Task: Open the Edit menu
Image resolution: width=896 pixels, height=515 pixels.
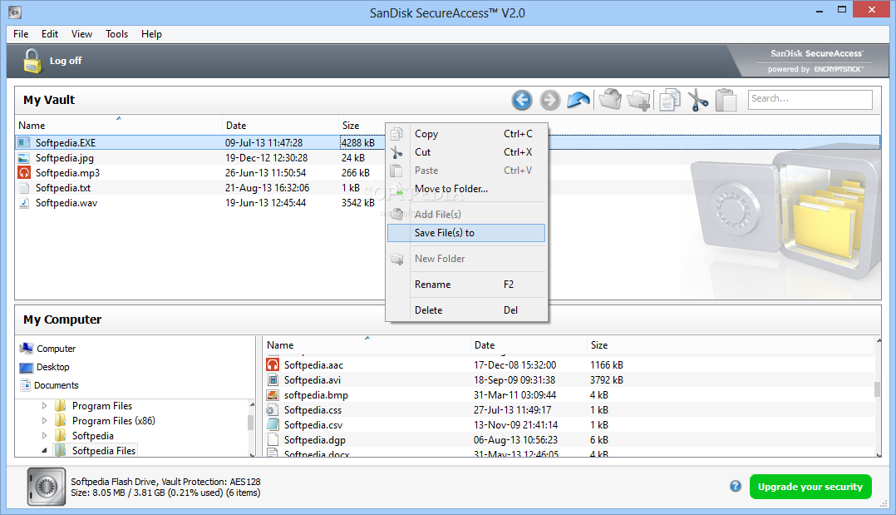Action: coord(50,34)
